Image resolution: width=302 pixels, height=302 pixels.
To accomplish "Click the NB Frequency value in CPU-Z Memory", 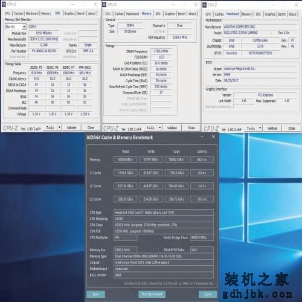I will [180, 37].
